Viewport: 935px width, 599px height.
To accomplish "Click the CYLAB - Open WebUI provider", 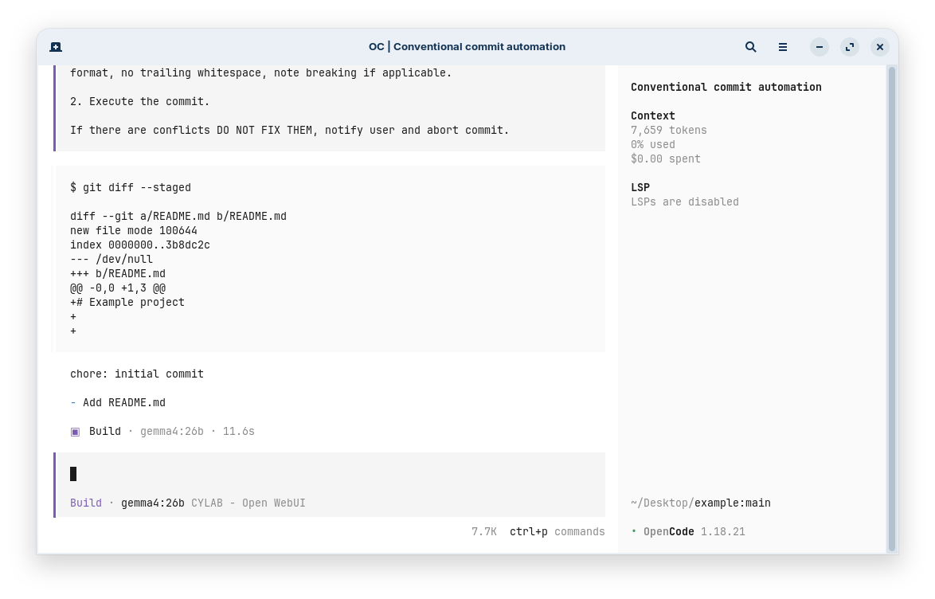I will (248, 503).
